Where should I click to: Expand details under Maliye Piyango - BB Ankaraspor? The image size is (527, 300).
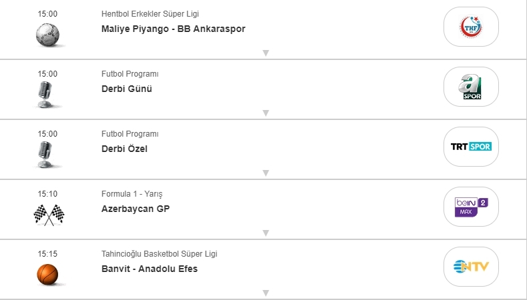[265, 53]
